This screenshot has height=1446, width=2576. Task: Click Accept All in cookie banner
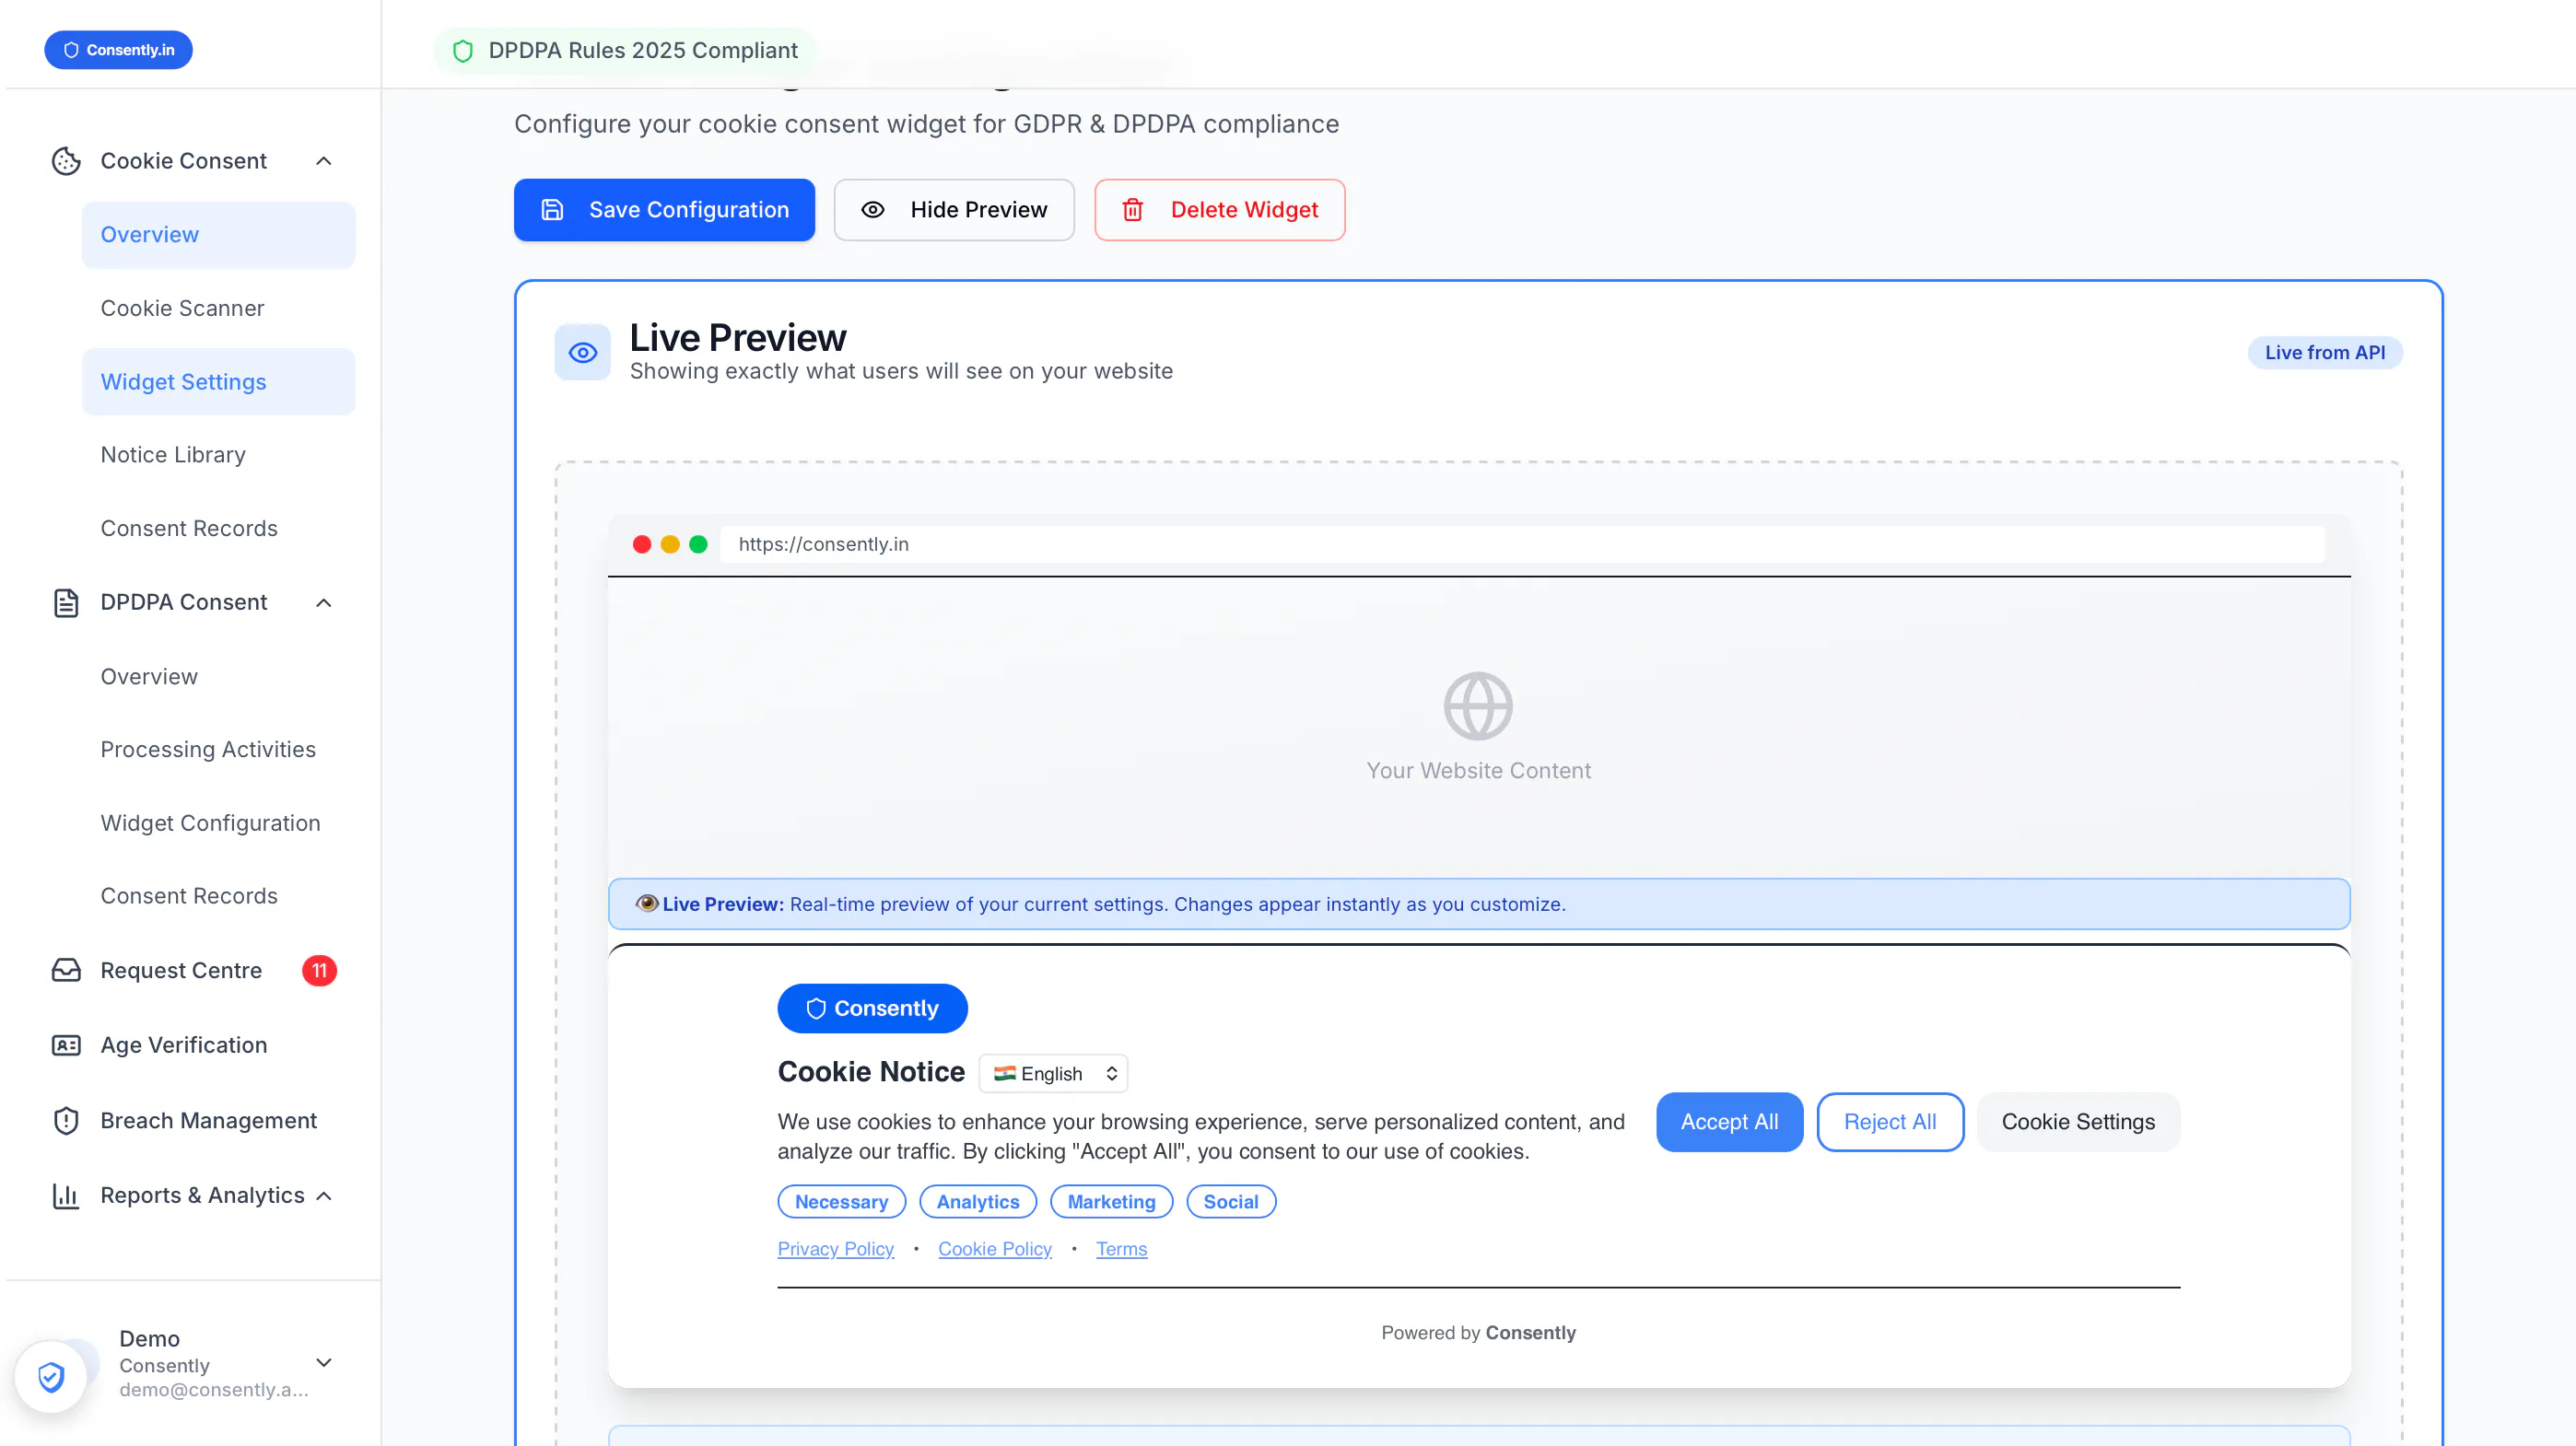1729,1122
